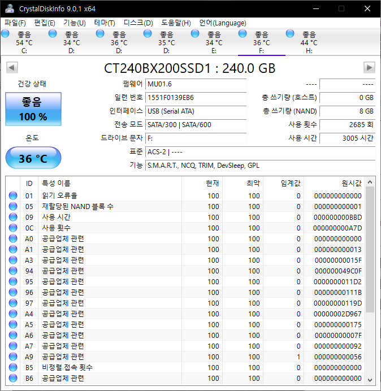Select the E: drive at 34 °C
The image size is (381, 391).
click(214, 42)
